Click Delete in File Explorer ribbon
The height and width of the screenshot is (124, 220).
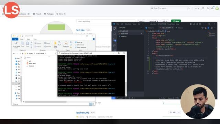tap(48, 43)
